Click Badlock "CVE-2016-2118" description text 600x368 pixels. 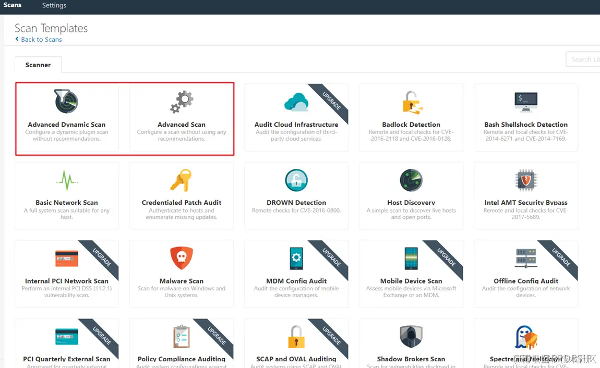pyautogui.click(x=411, y=136)
